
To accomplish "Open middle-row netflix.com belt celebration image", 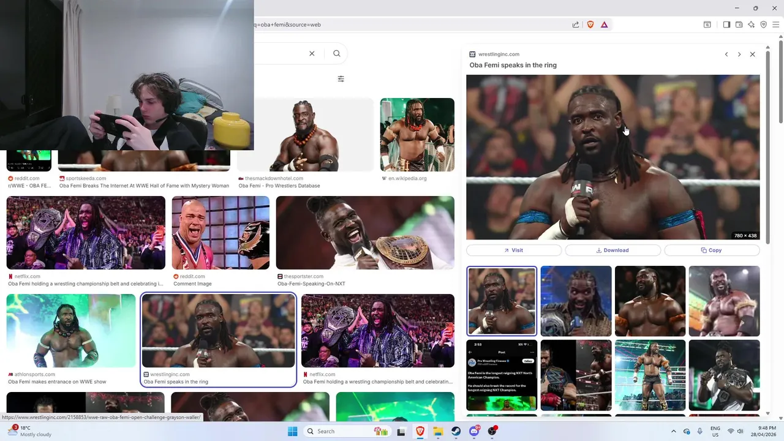I will point(86,233).
